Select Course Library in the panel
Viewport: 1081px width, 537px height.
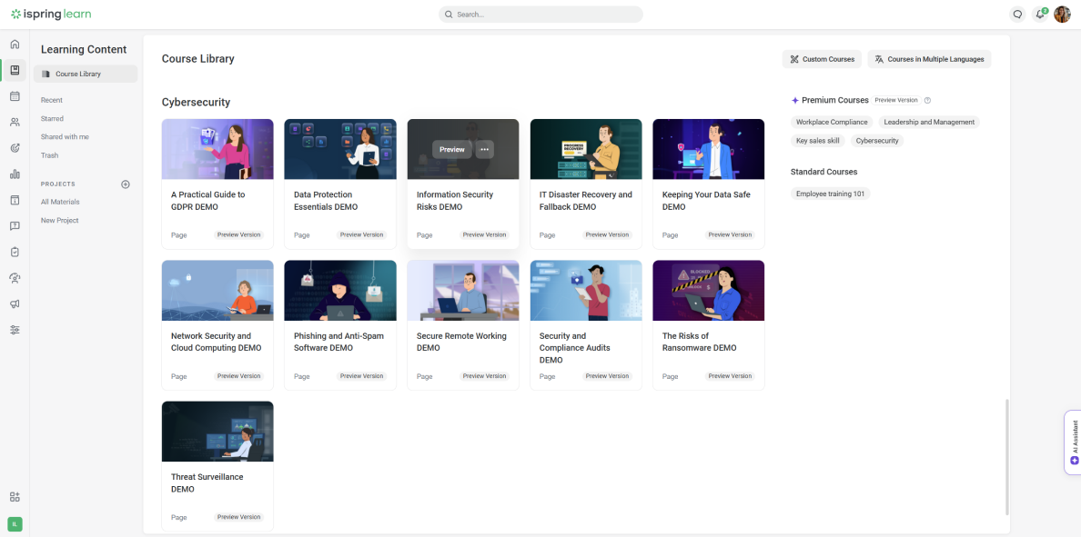(86, 74)
